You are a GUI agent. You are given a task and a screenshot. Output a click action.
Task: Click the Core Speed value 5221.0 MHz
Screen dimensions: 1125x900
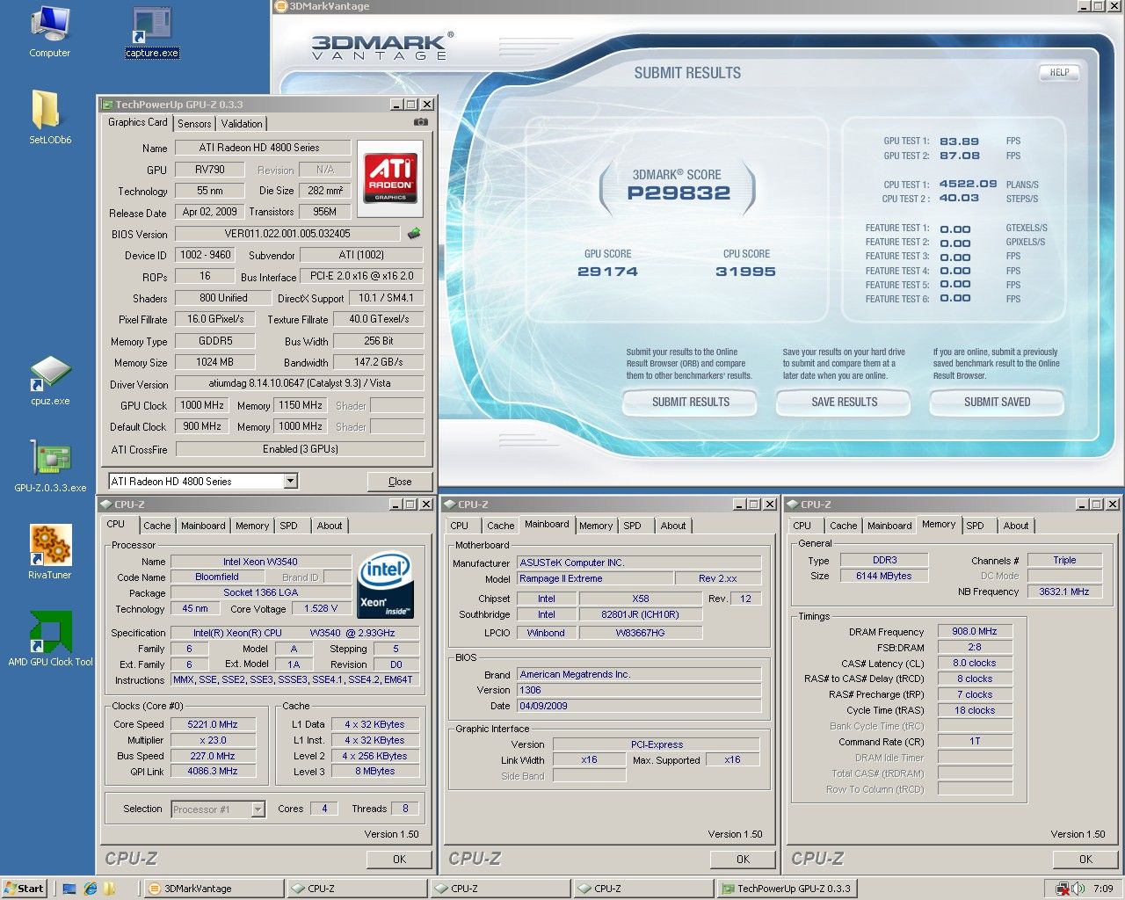click(x=213, y=724)
